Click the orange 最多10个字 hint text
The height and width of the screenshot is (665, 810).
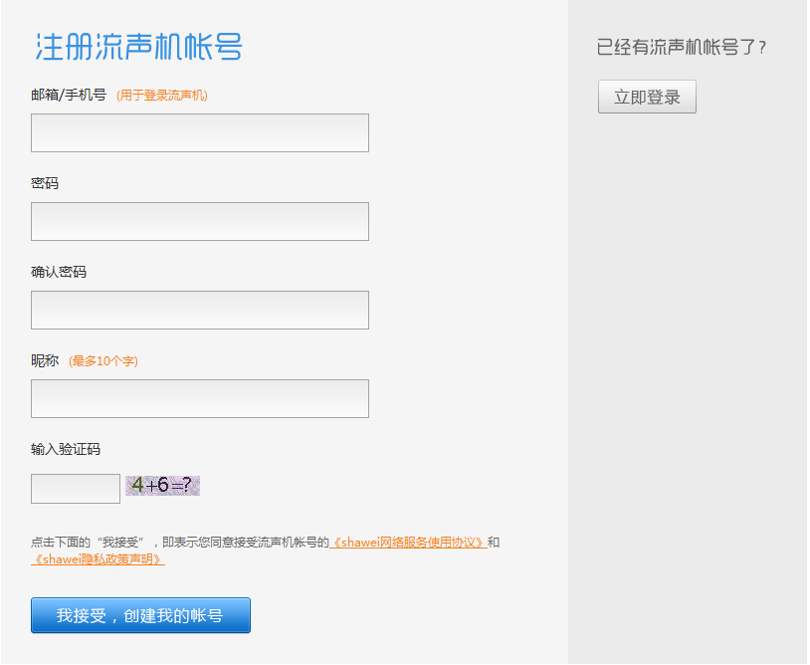103,361
